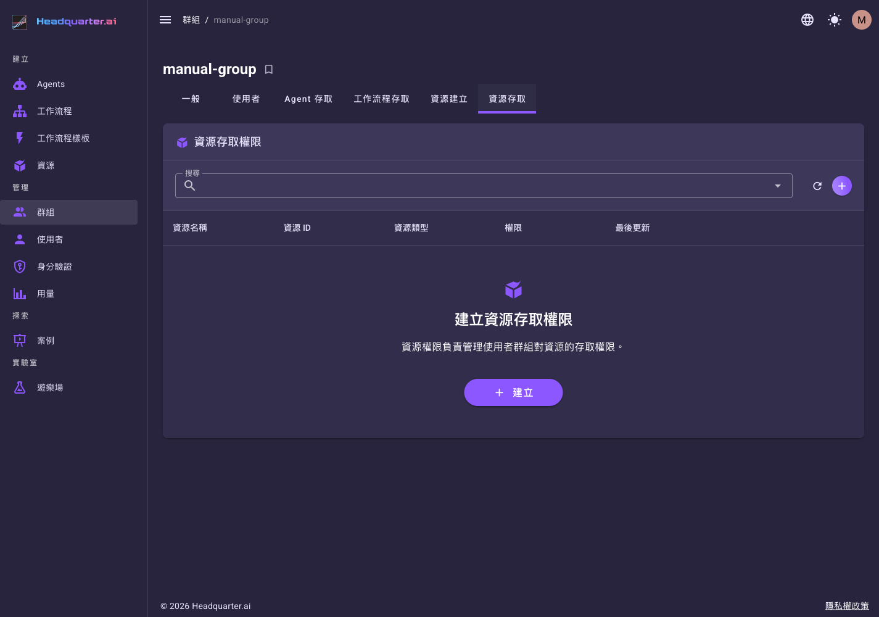This screenshot has height=617, width=879.
Task: Sort by 資源 ID column header
Action: [x=297, y=228]
